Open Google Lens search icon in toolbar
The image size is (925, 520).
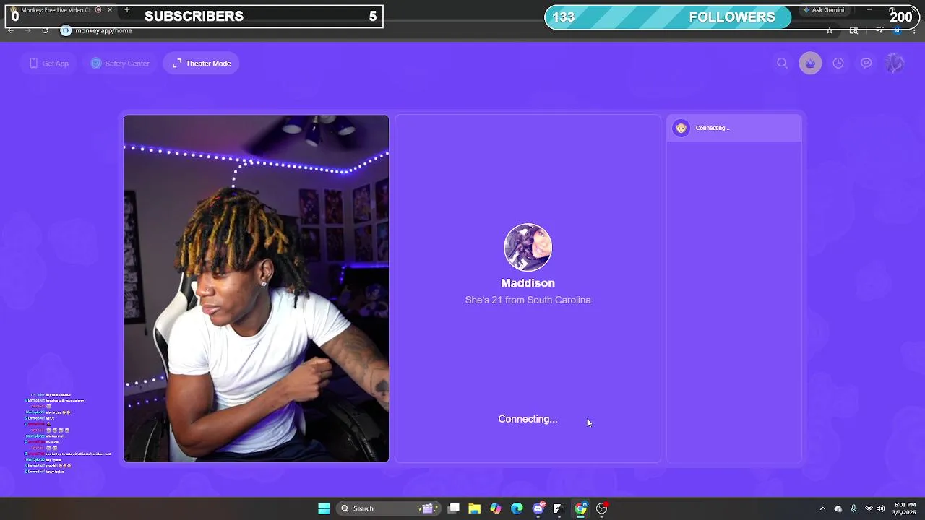point(853,30)
